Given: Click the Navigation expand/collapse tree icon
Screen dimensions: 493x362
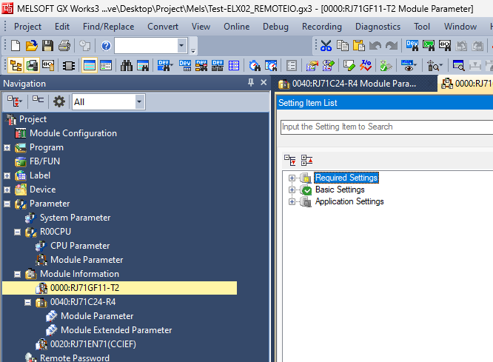Looking at the screenshot, I should tap(15, 101).
